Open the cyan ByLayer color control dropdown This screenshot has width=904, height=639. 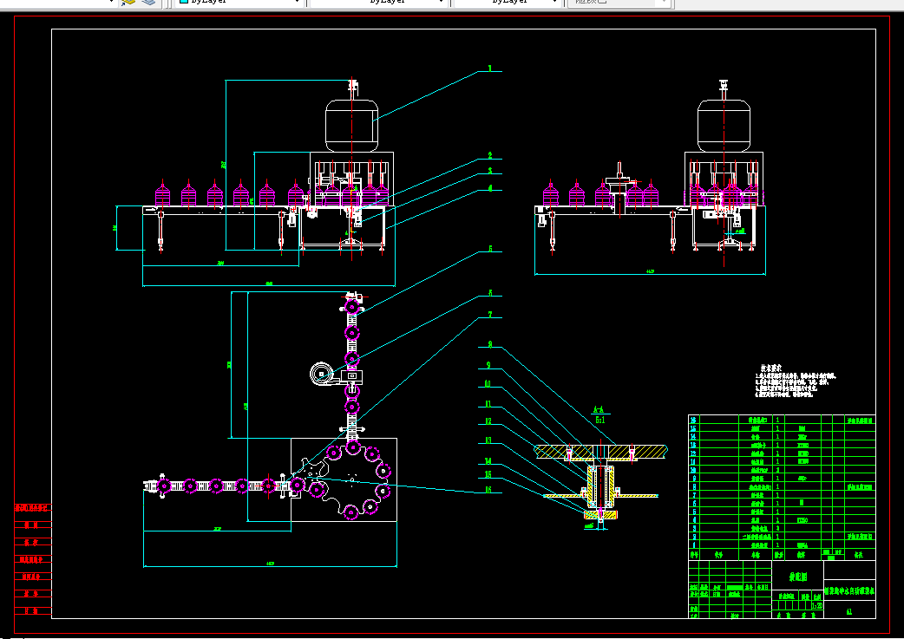(239, 2)
